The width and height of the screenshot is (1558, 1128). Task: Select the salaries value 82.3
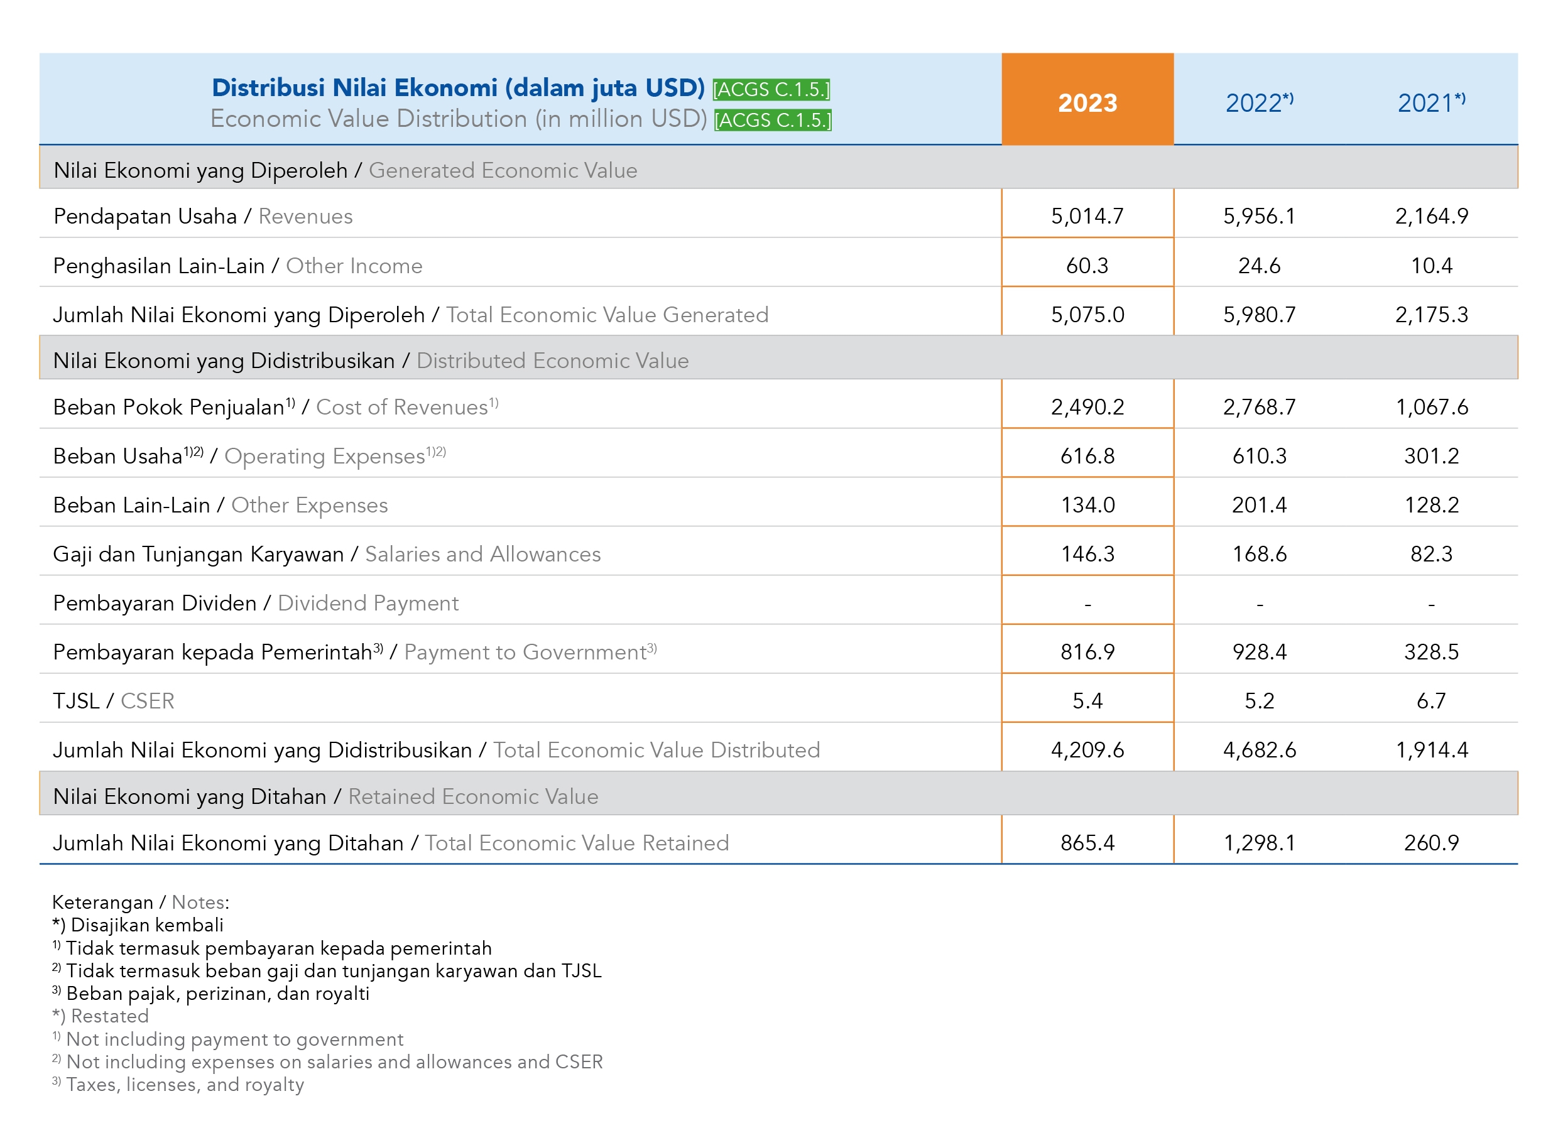(x=1432, y=555)
